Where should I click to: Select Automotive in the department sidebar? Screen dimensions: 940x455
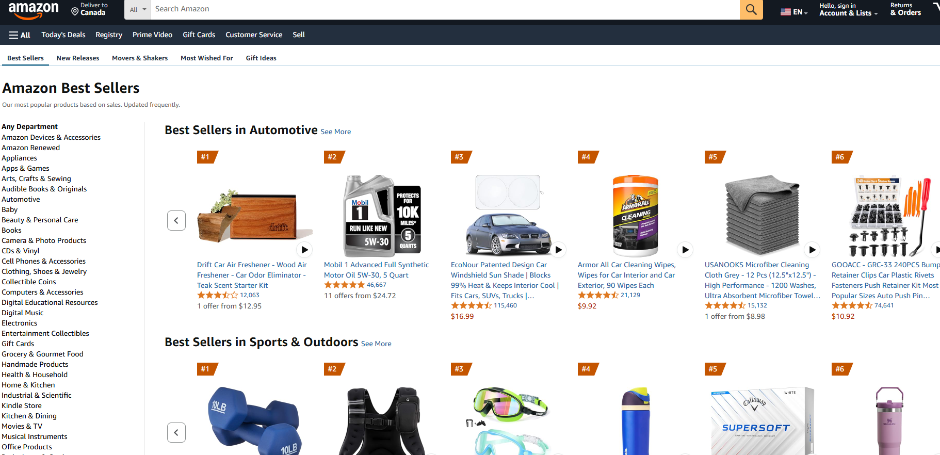pos(21,199)
